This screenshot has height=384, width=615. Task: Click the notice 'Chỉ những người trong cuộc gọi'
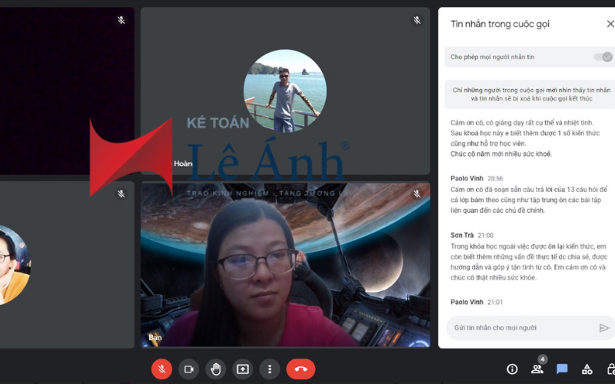(x=530, y=94)
